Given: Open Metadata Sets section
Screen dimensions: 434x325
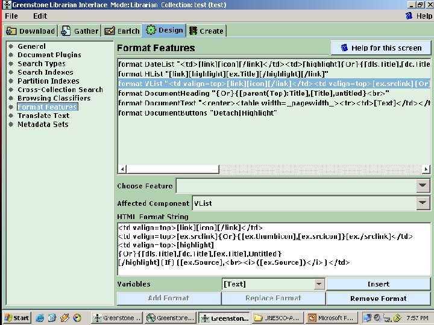Looking at the screenshot, I should (43, 125).
